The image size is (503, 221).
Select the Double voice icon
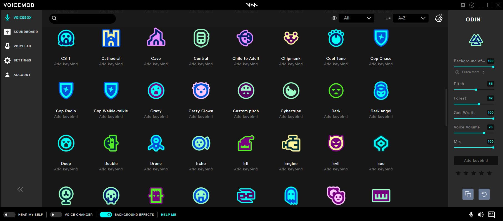tap(111, 143)
